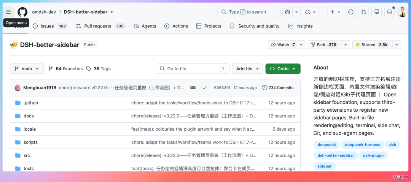The height and width of the screenshot is (182, 411).
Task: Switch to the Pull requests tab
Action: coord(101,26)
